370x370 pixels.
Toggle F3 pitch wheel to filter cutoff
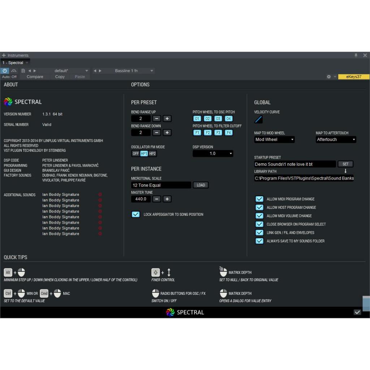click(218, 132)
